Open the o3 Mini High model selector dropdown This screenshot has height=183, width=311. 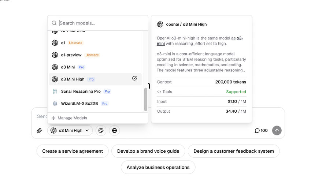pos(70,130)
